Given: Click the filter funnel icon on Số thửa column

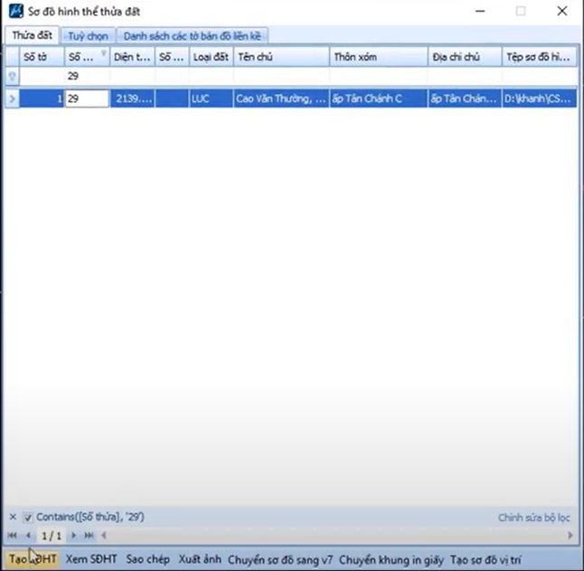Looking at the screenshot, I should [103, 54].
